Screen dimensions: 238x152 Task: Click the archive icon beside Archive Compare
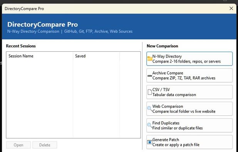pyautogui.click(x=150, y=76)
